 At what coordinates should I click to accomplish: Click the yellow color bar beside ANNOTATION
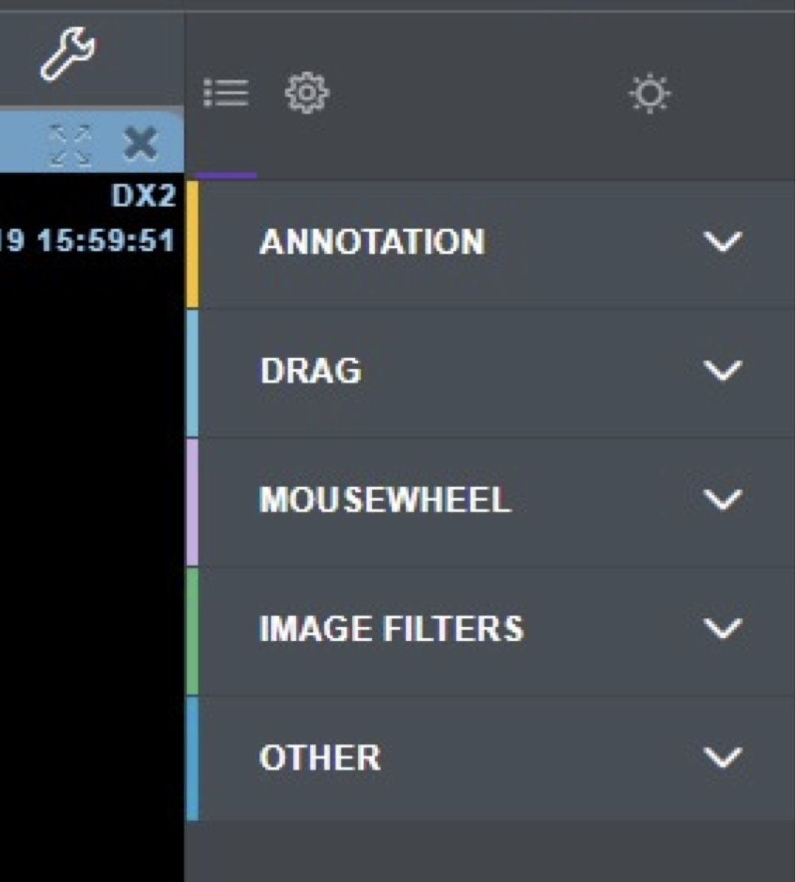pyautogui.click(x=192, y=243)
